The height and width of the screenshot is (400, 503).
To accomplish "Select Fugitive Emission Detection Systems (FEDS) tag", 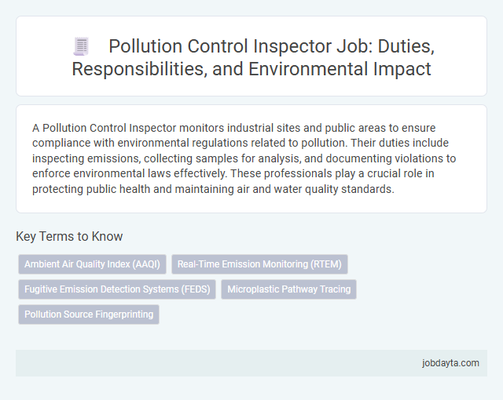I will pyautogui.click(x=117, y=289).
